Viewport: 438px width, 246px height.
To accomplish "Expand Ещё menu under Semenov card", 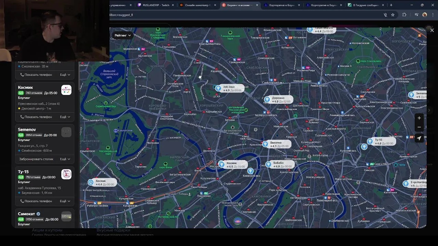I will click(65, 159).
